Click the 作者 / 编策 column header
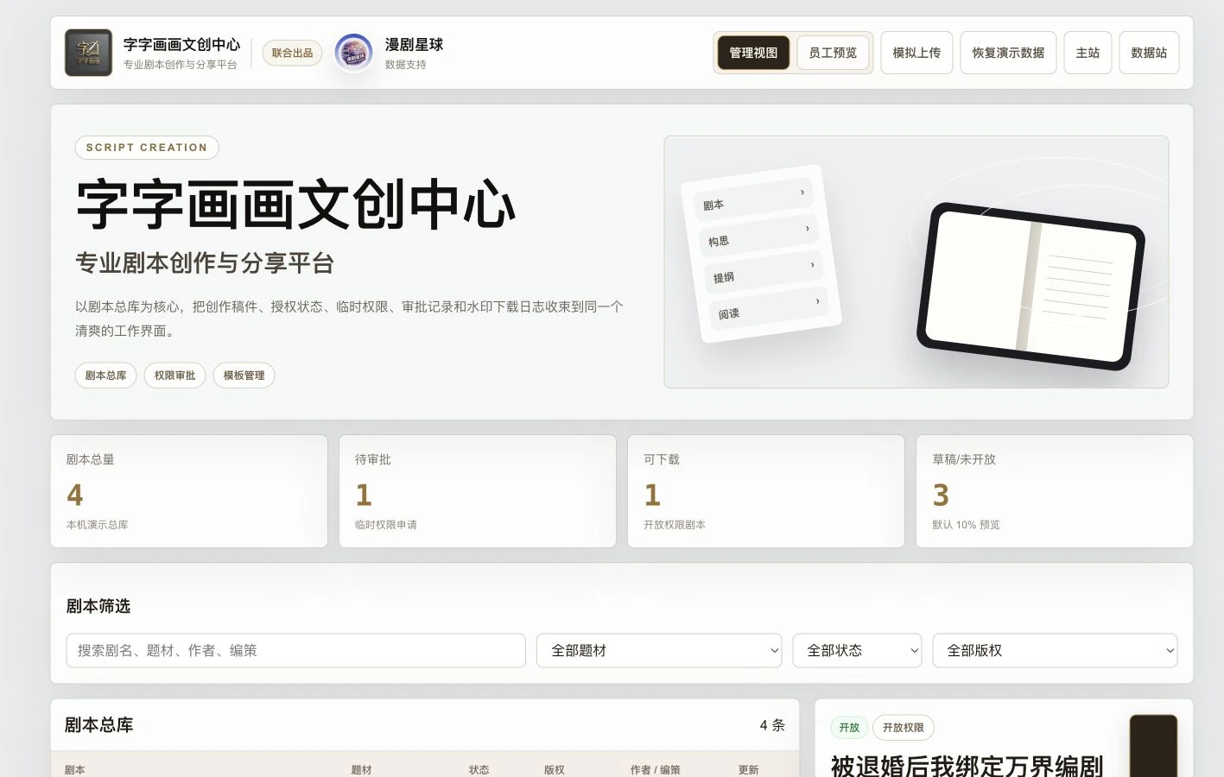The height and width of the screenshot is (777, 1224). 655,770
